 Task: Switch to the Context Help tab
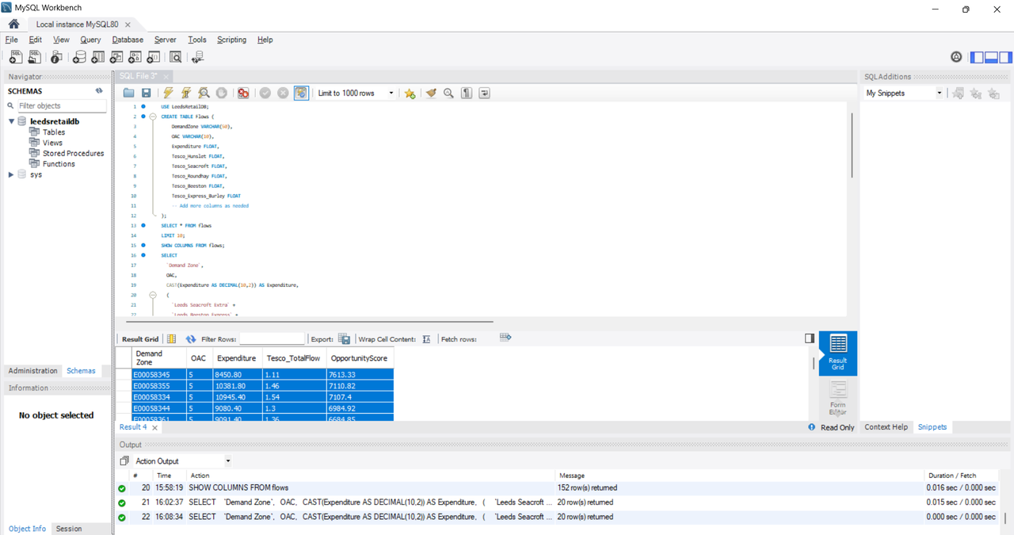(x=886, y=427)
